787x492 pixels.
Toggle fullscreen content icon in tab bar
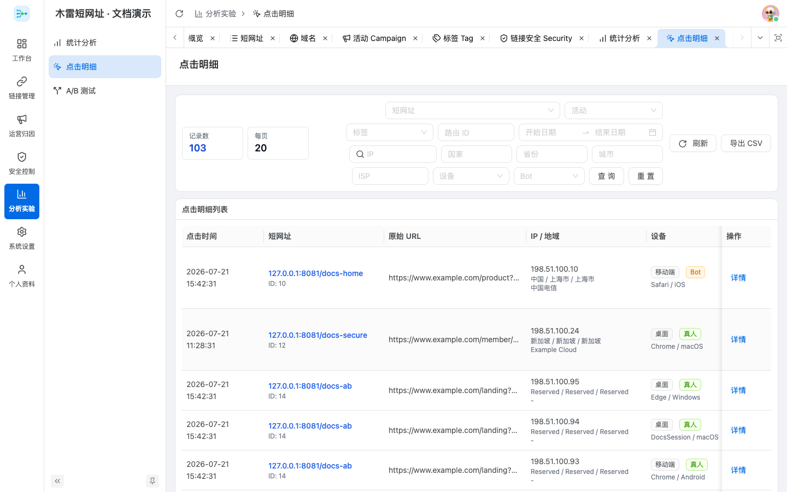point(778,38)
